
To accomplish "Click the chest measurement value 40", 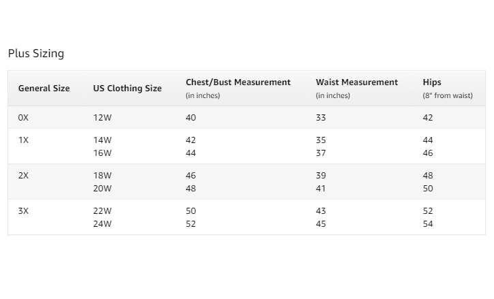I will (x=191, y=118).
